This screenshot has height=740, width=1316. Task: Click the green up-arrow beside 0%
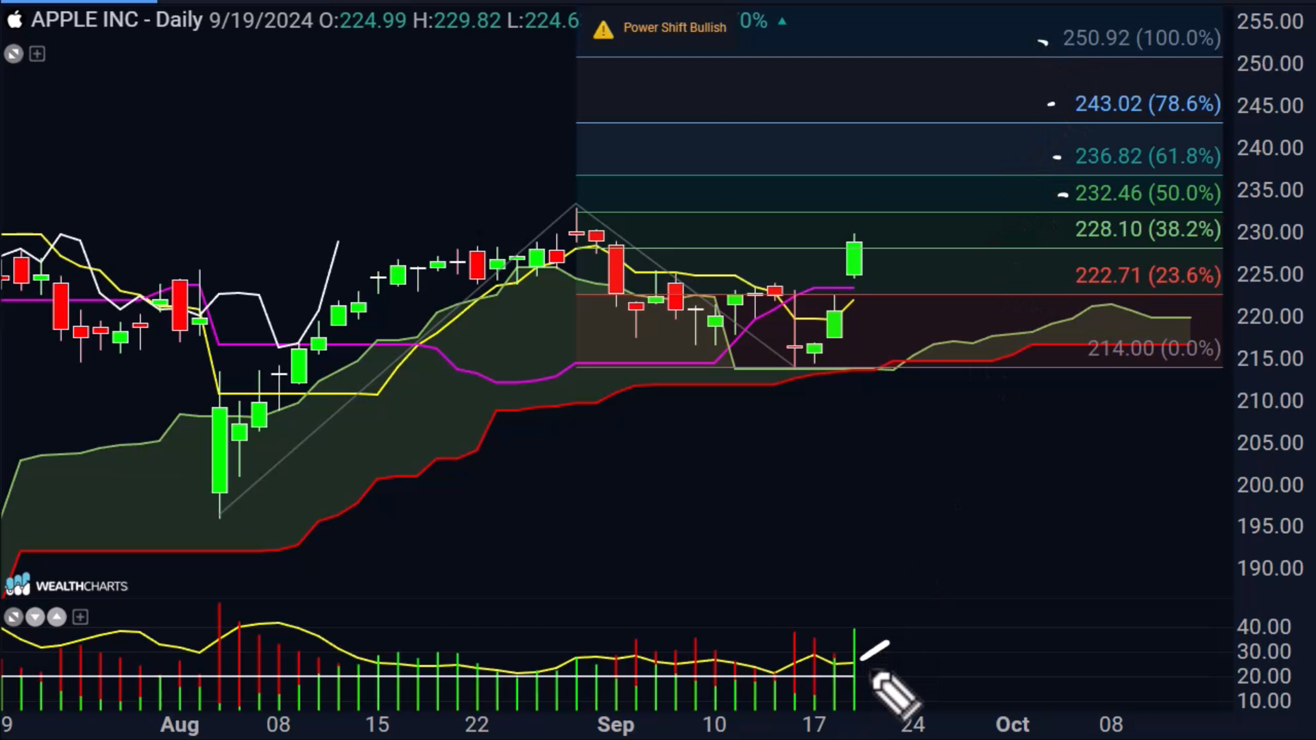(782, 22)
